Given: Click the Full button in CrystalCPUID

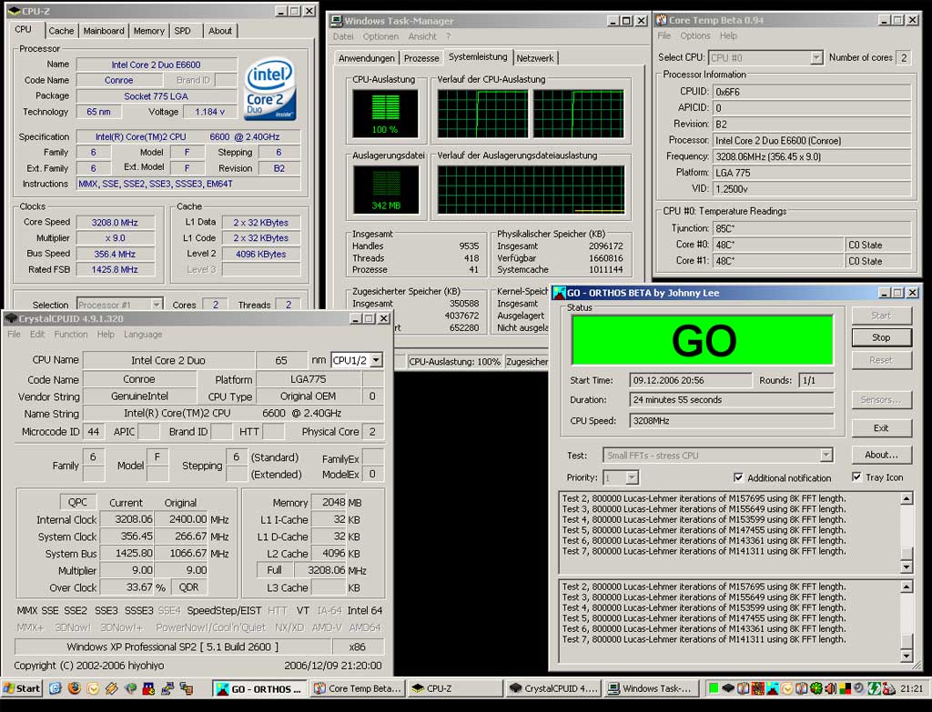Looking at the screenshot, I should 274,570.
